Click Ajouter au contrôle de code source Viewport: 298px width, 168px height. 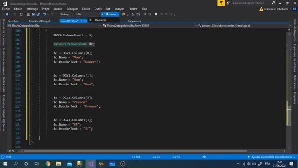pos(271,157)
